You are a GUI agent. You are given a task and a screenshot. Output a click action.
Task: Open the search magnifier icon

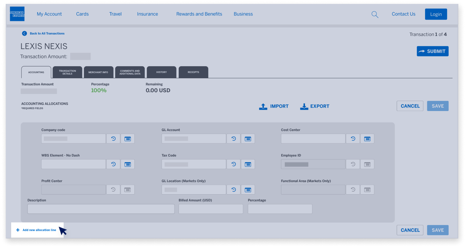tap(375, 14)
